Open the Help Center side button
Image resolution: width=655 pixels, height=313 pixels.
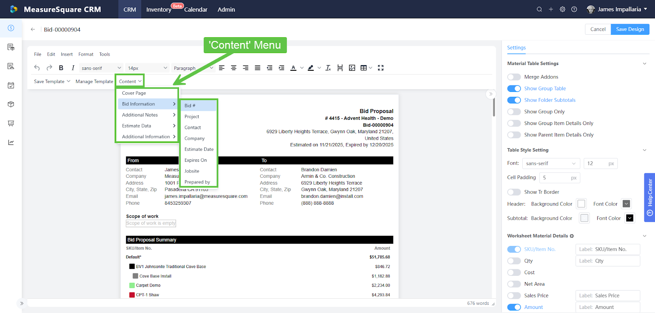[650, 197]
